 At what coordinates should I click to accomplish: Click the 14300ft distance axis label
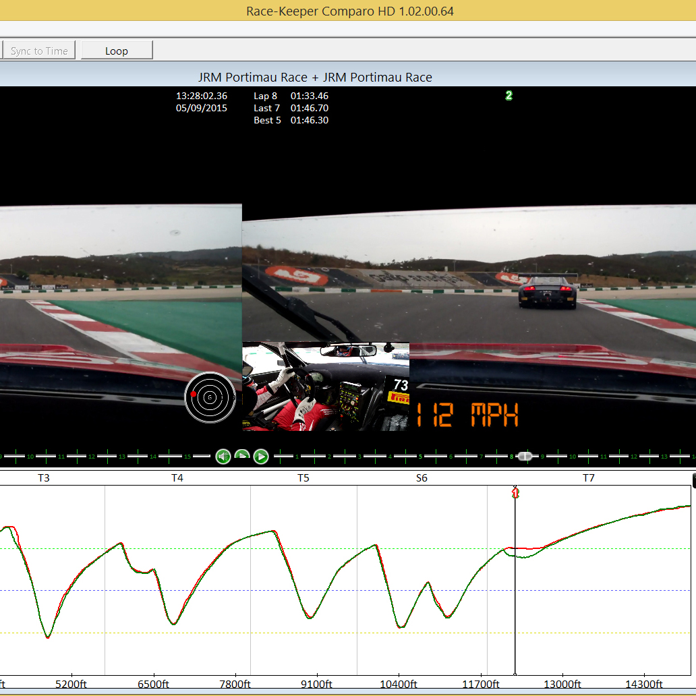pos(644,684)
